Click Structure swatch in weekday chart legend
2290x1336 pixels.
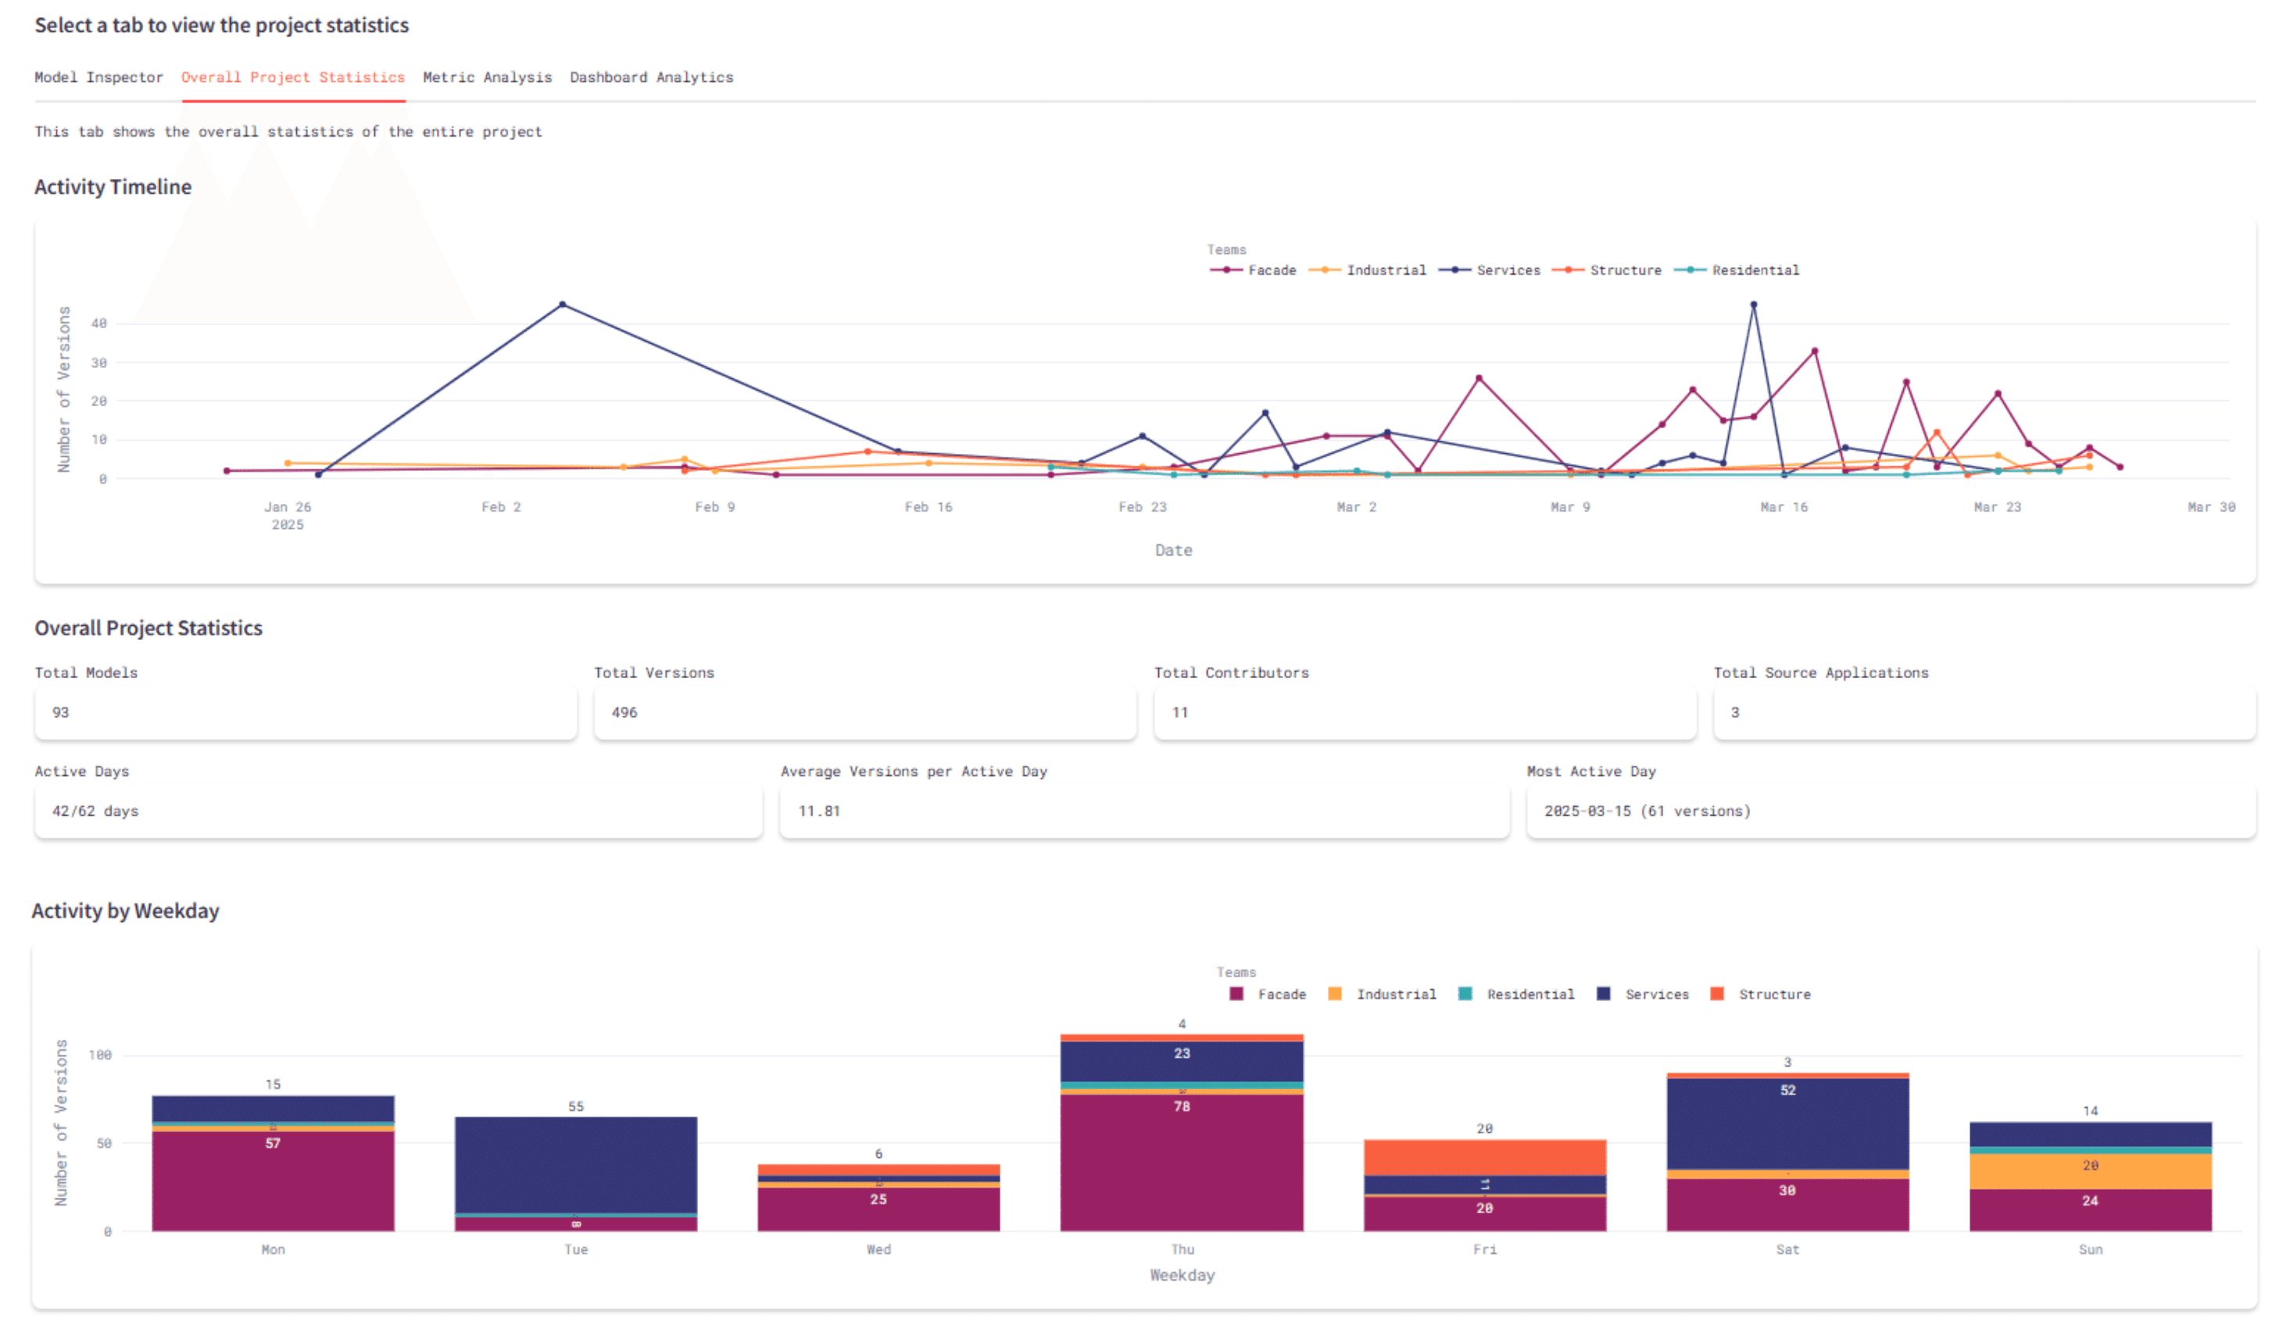point(1716,995)
